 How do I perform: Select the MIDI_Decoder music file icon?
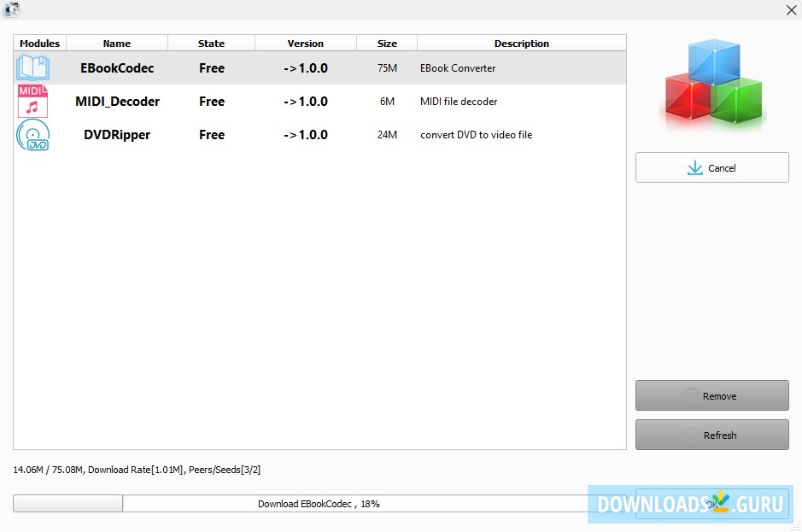(32, 102)
